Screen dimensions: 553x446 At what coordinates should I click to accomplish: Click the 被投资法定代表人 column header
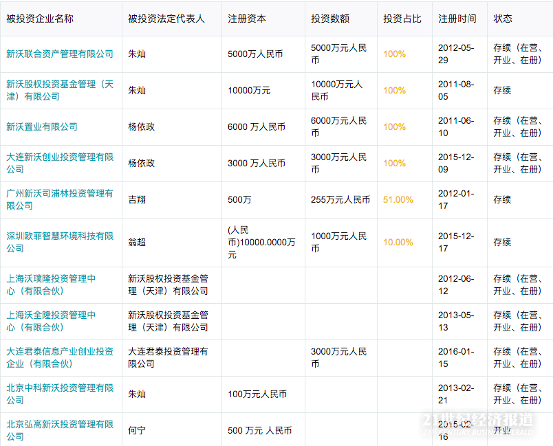click(166, 19)
